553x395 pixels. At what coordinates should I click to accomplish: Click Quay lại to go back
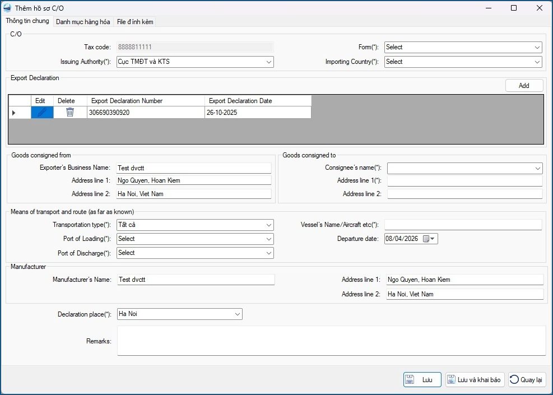[x=526, y=380]
